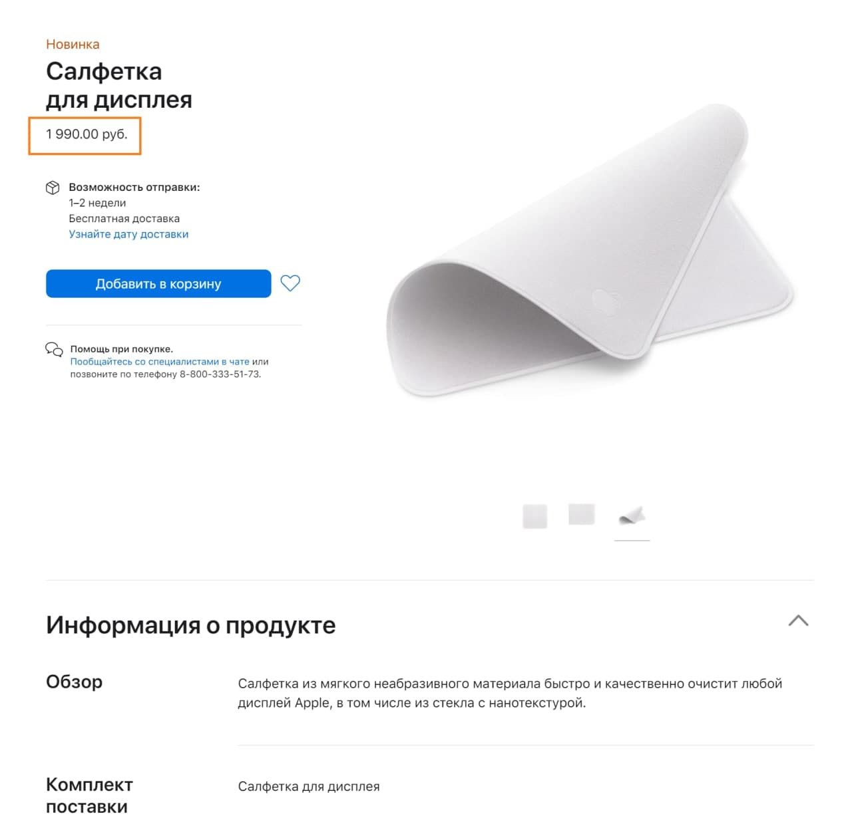Click the Обзор section label
Screen dimensions: 852x840
pyautogui.click(x=74, y=682)
